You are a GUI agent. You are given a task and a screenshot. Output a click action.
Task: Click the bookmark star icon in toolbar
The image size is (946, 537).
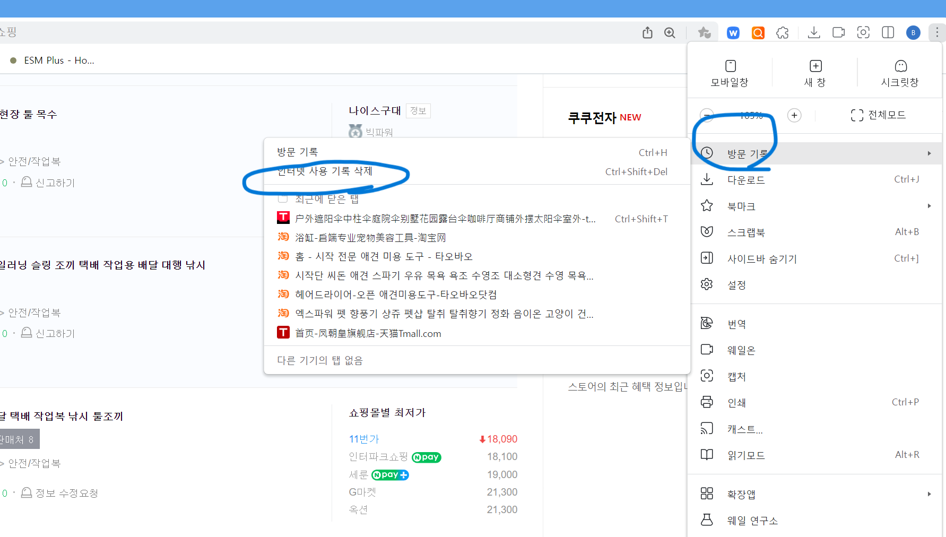[x=704, y=33]
